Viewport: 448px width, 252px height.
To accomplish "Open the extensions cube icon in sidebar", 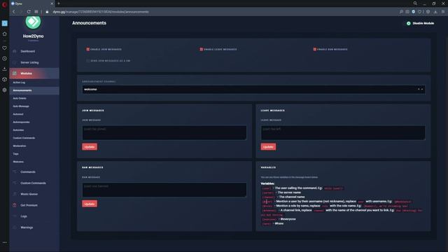I will coord(5,79).
